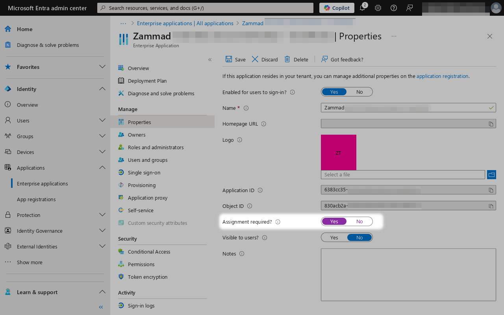The width and height of the screenshot is (504, 315).
Task: Expand External Identities chevron
Action: click(102, 246)
